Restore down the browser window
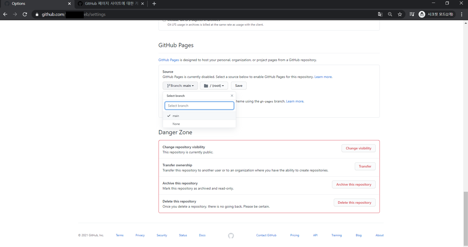 point(447,3)
